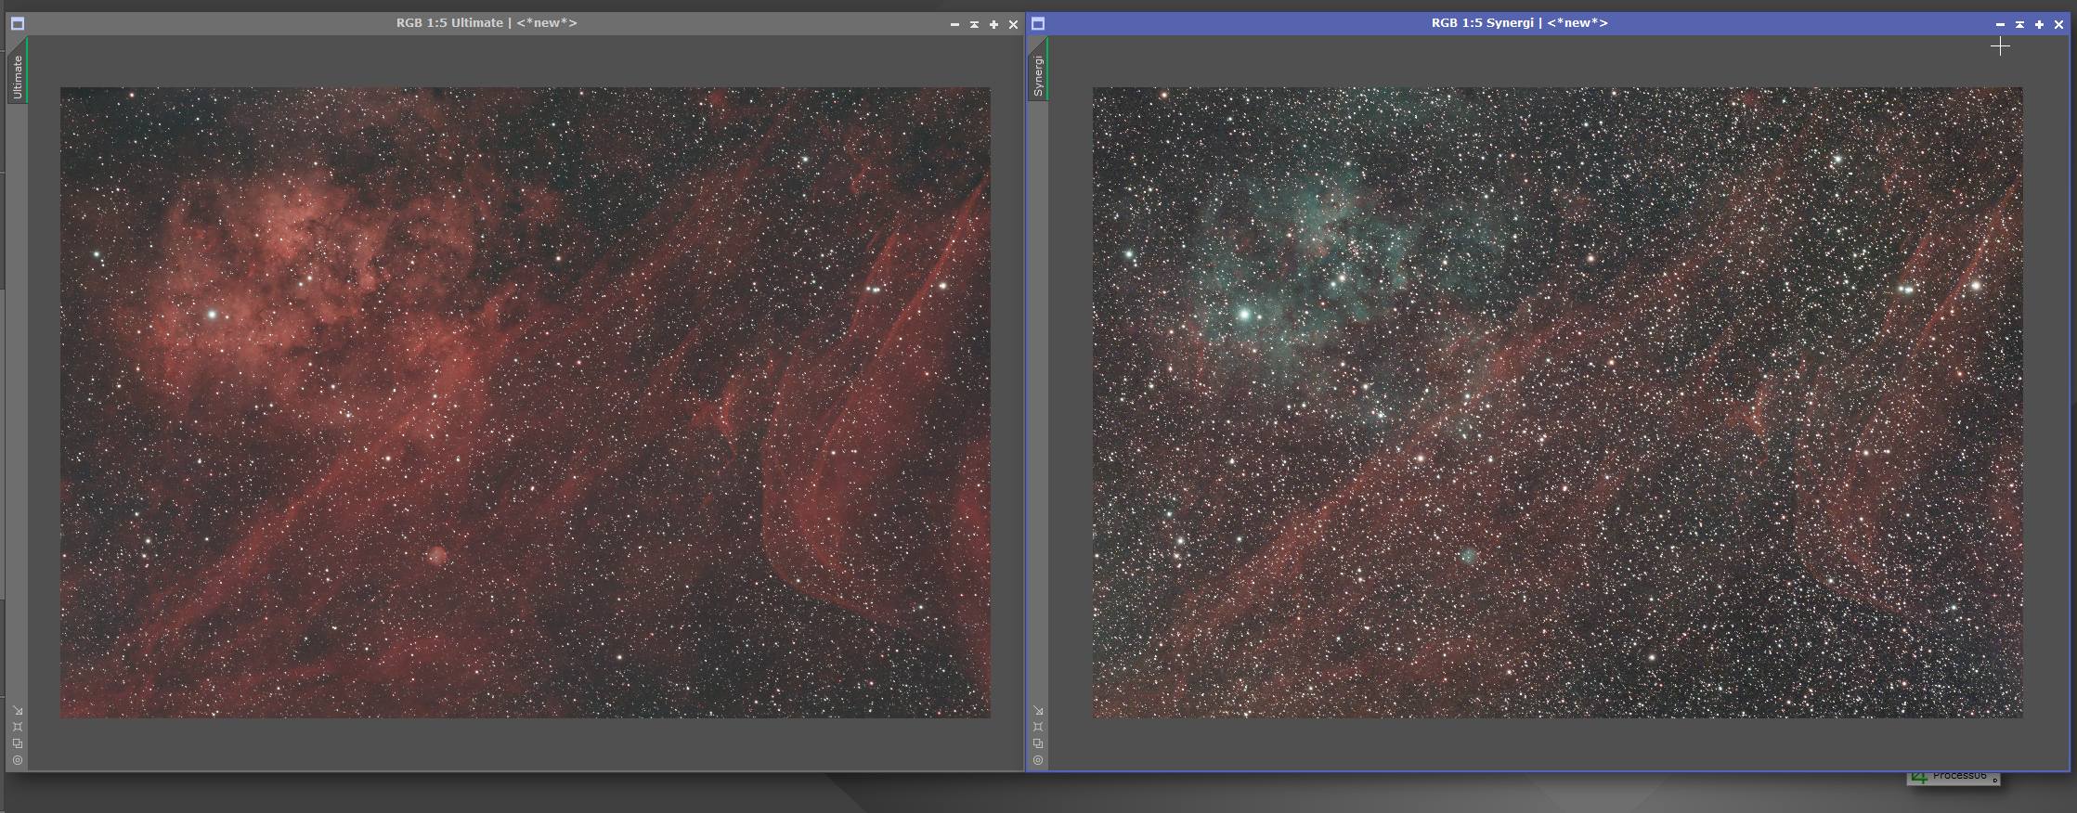Minimize the Ultimate image window
2077x813 pixels.
pyautogui.click(x=954, y=24)
